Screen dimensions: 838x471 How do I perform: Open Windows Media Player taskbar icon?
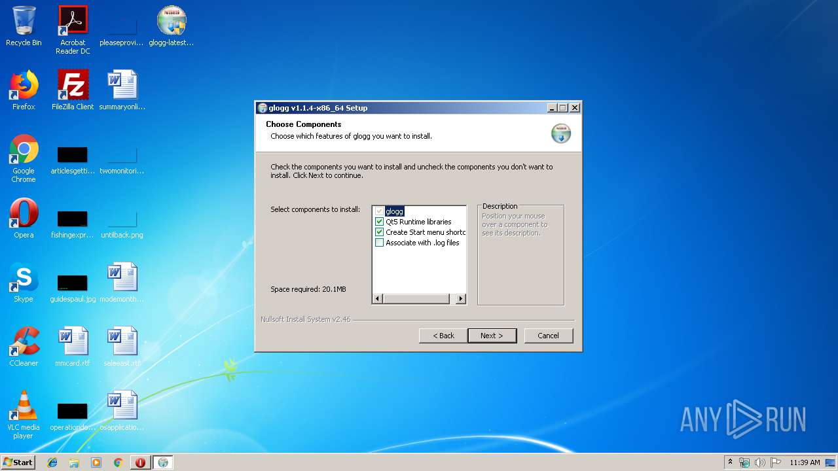[x=96, y=462]
